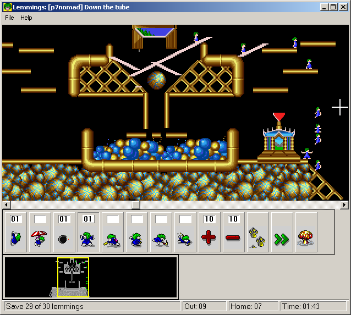Click the exit temple with red flag
The height and width of the screenshot is (315, 351).
[279, 137]
